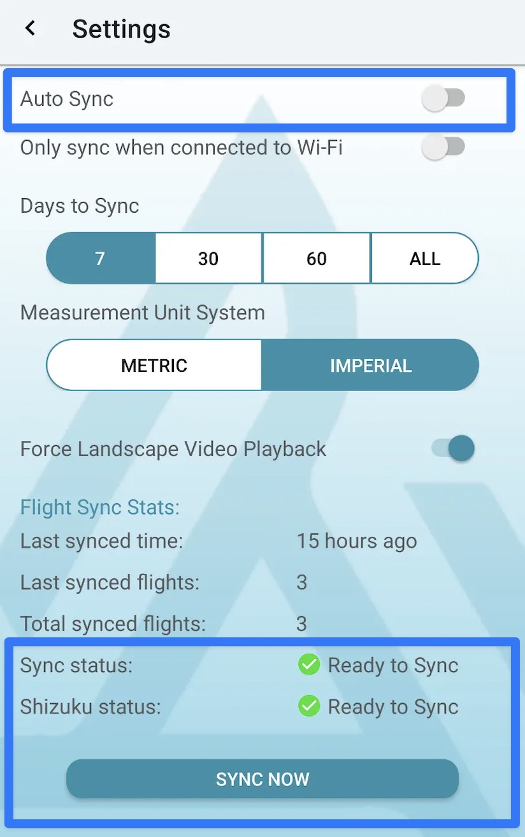The height and width of the screenshot is (837, 525).
Task: Click the Settings page title
Action: (121, 29)
